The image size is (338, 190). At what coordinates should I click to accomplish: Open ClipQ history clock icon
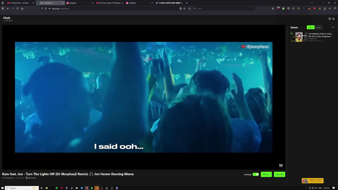tap(330, 19)
